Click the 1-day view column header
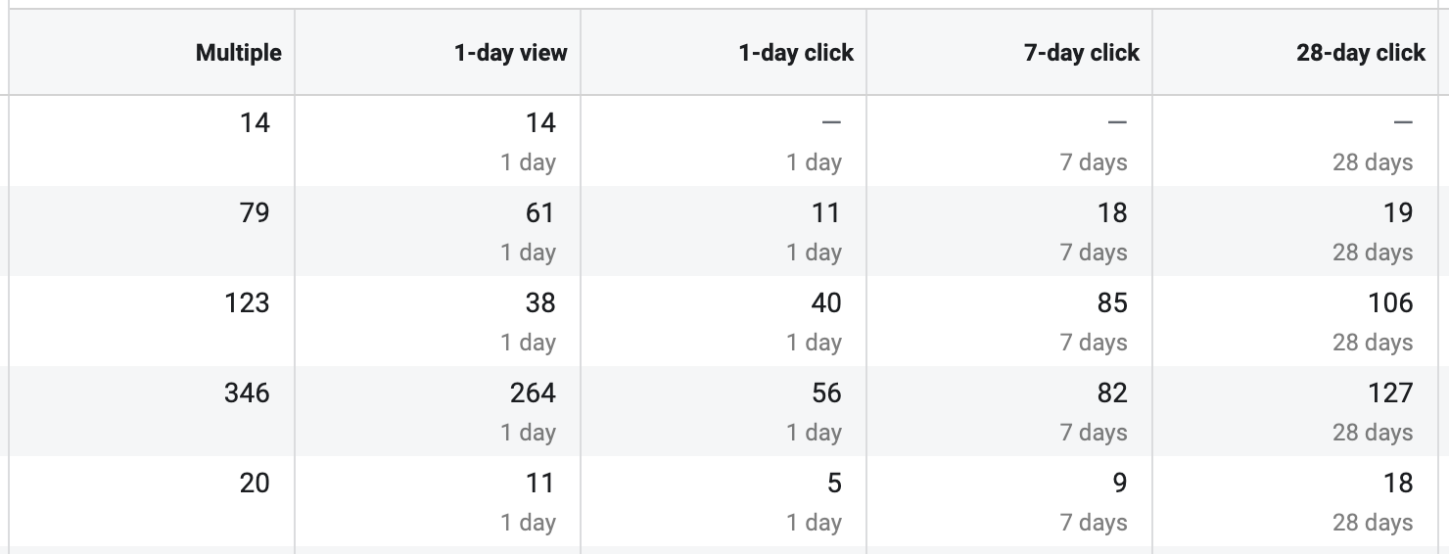Image resolution: width=1449 pixels, height=554 pixels. (x=510, y=53)
